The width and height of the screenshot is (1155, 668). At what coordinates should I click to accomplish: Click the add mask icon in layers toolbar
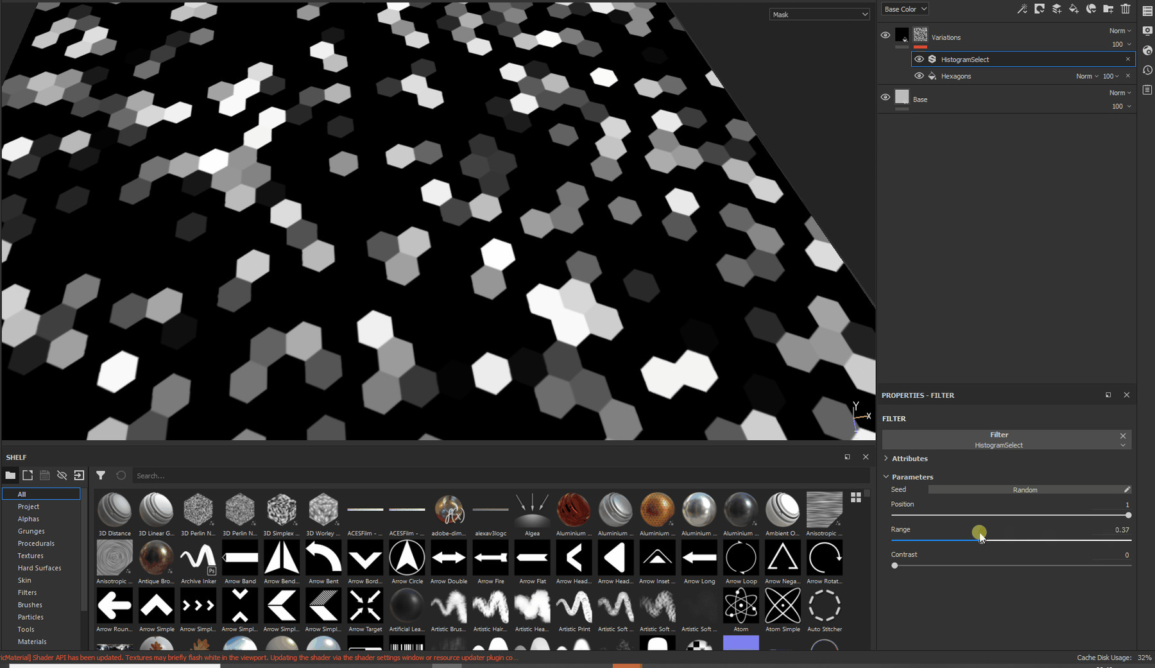click(1039, 9)
